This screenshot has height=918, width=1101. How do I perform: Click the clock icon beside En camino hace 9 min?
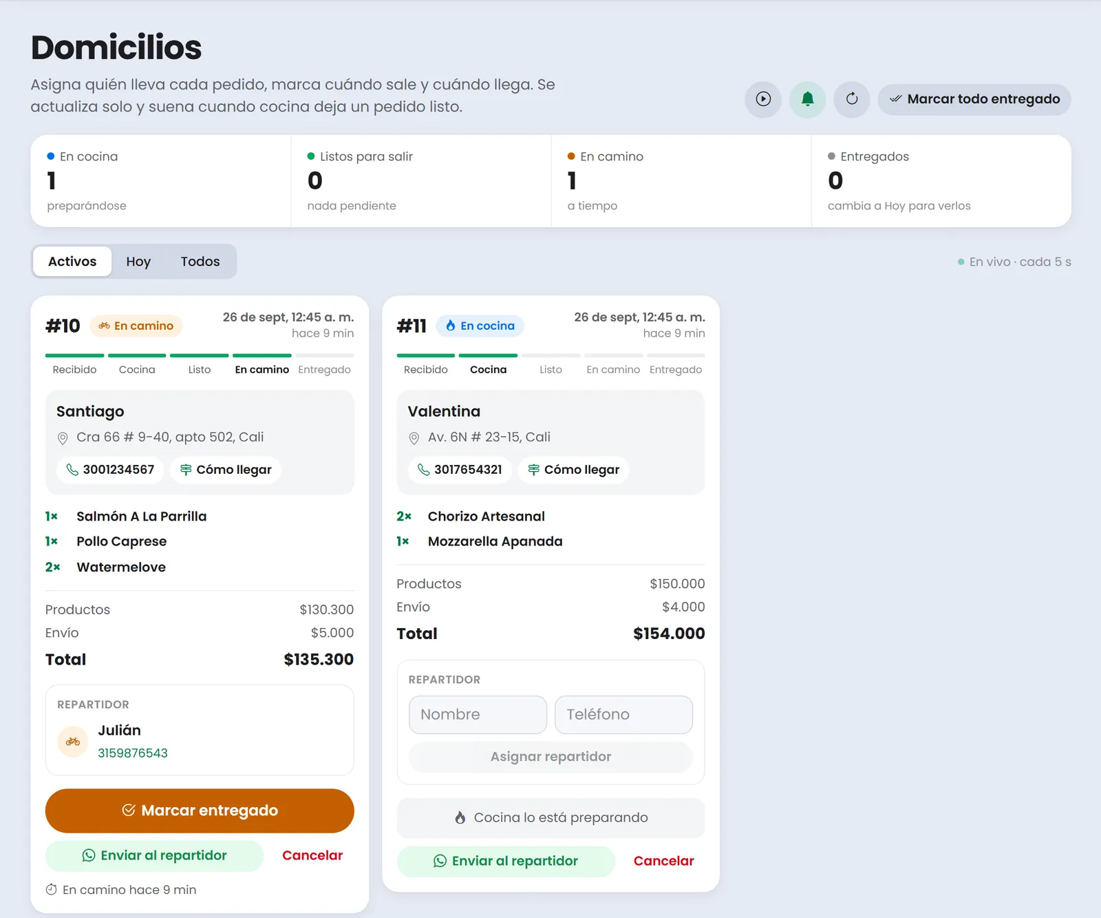tap(52, 890)
